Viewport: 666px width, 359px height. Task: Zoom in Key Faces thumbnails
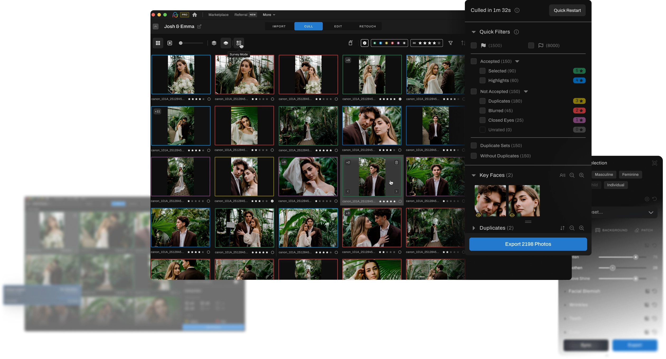(582, 175)
